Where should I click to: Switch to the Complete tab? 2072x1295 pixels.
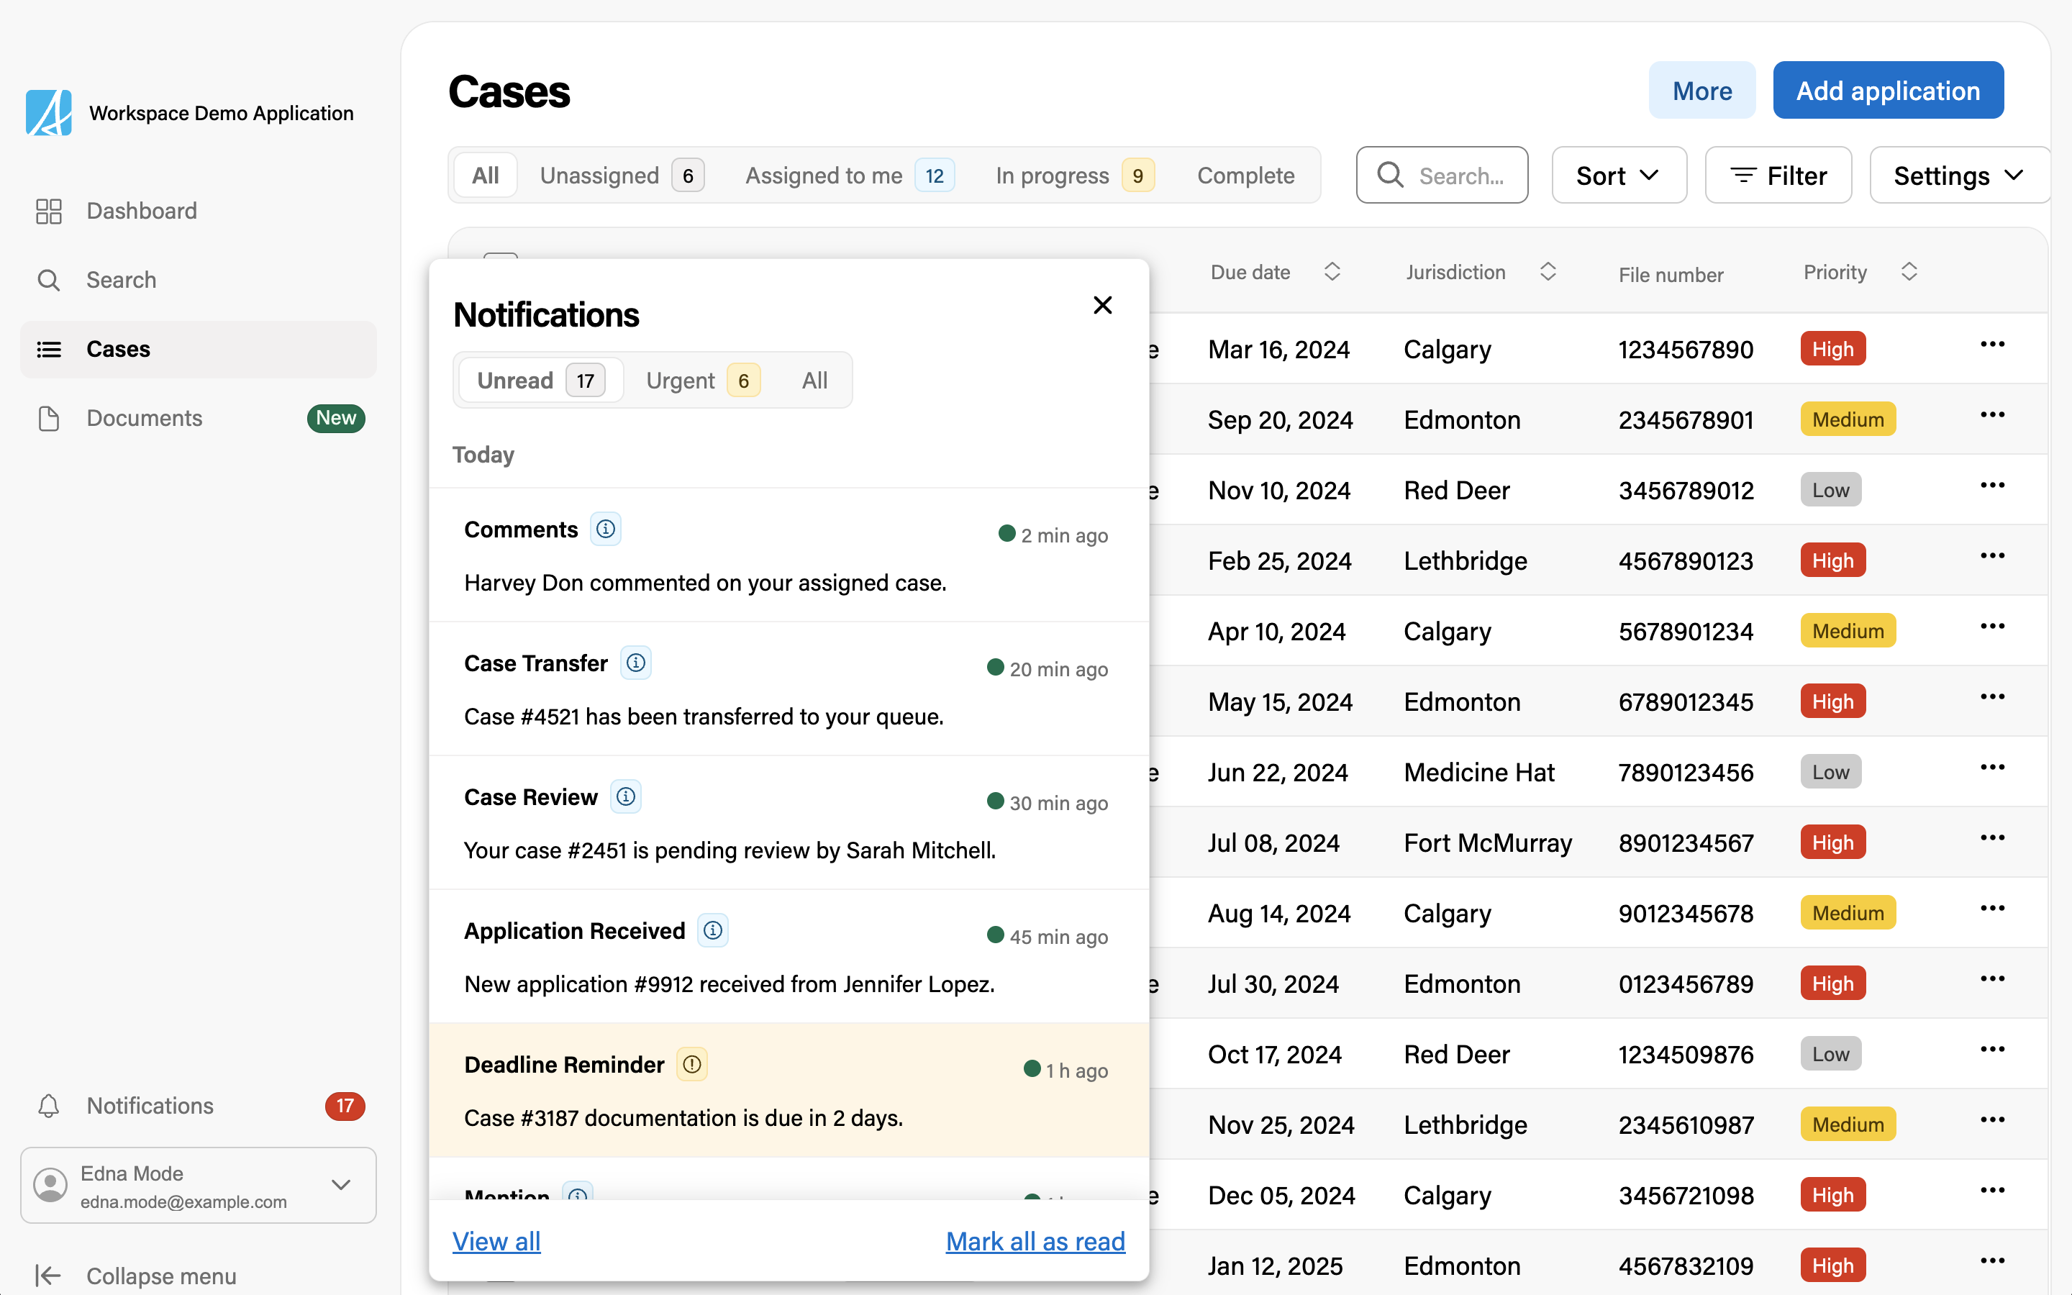click(1246, 176)
